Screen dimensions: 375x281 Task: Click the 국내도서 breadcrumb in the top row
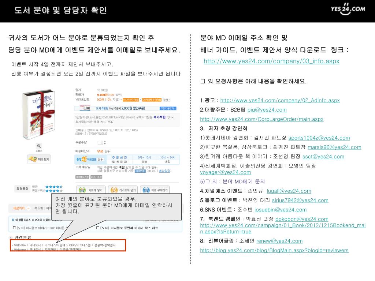point(35,245)
